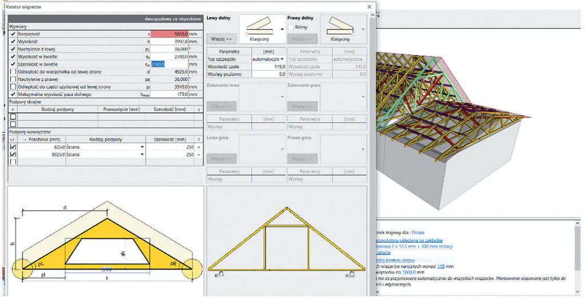Uncheck the 825,0 support row checkbox
585x297 pixels.
13,147
